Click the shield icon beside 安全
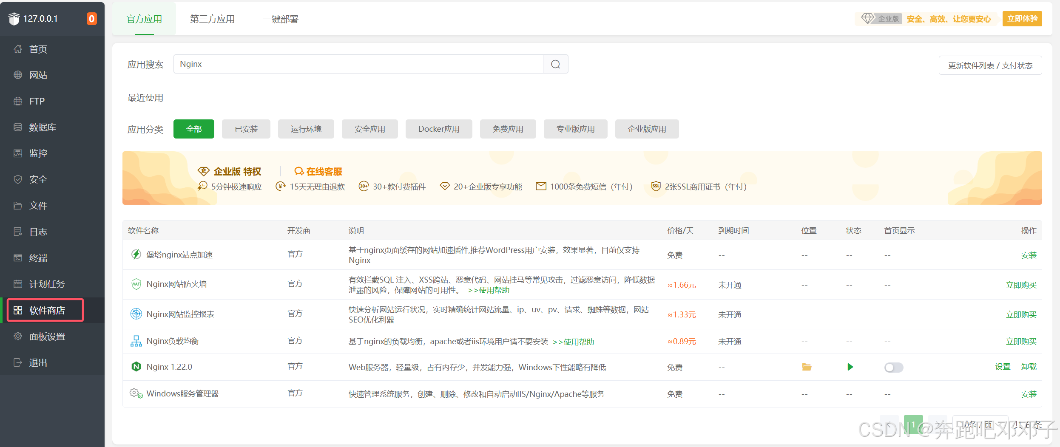This screenshot has width=1060, height=447. click(18, 179)
